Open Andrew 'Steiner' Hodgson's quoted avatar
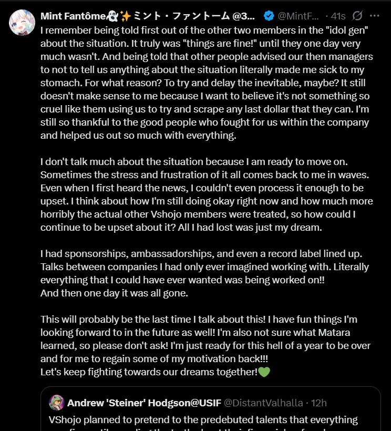391x431 pixels. click(56, 403)
